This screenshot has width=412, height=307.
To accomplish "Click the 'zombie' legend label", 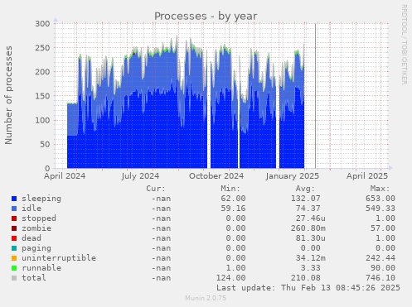I will [x=36, y=228].
